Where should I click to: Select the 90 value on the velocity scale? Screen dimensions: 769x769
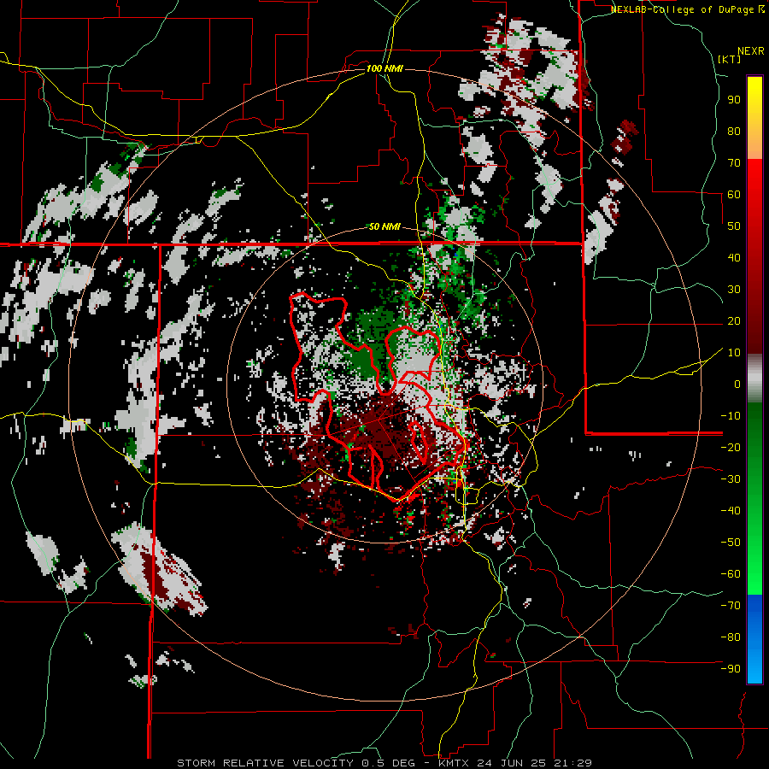coord(734,100)
